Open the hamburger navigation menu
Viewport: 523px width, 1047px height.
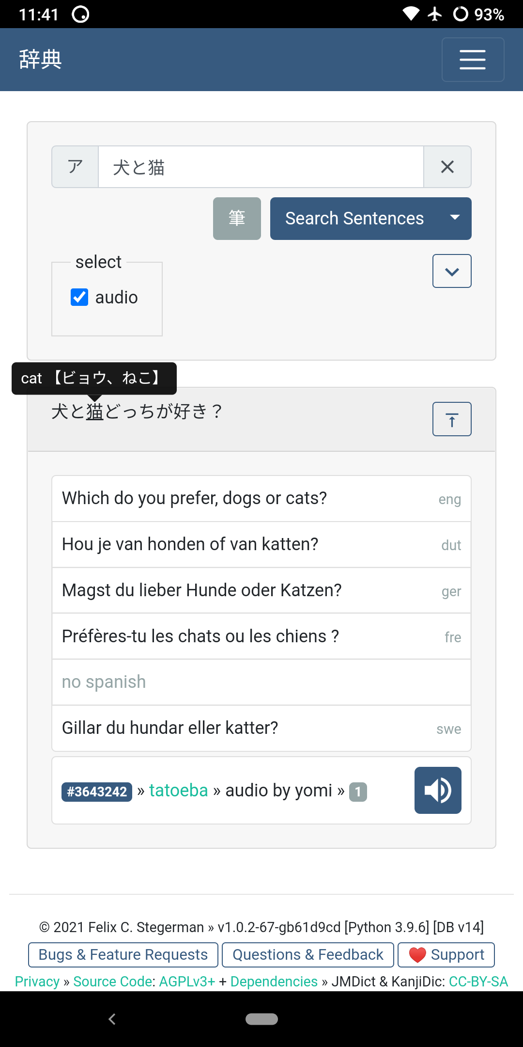click(x=473, y=60)
